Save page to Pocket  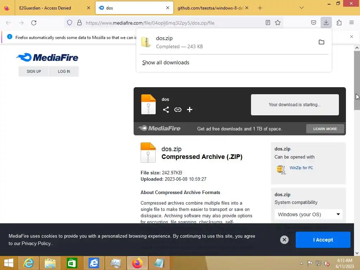coord(313,22)
